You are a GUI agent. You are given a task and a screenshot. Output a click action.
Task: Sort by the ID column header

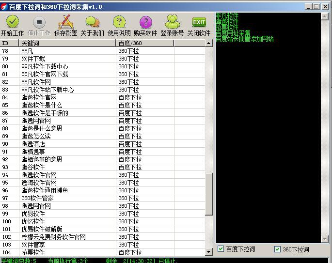9,43
